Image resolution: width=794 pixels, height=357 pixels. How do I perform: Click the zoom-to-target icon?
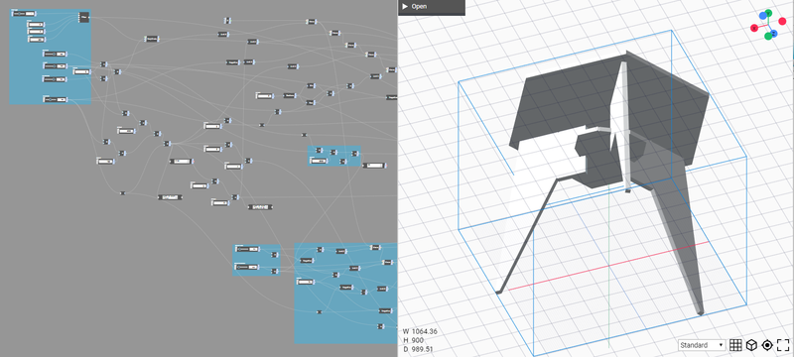[x=767, y=345]
